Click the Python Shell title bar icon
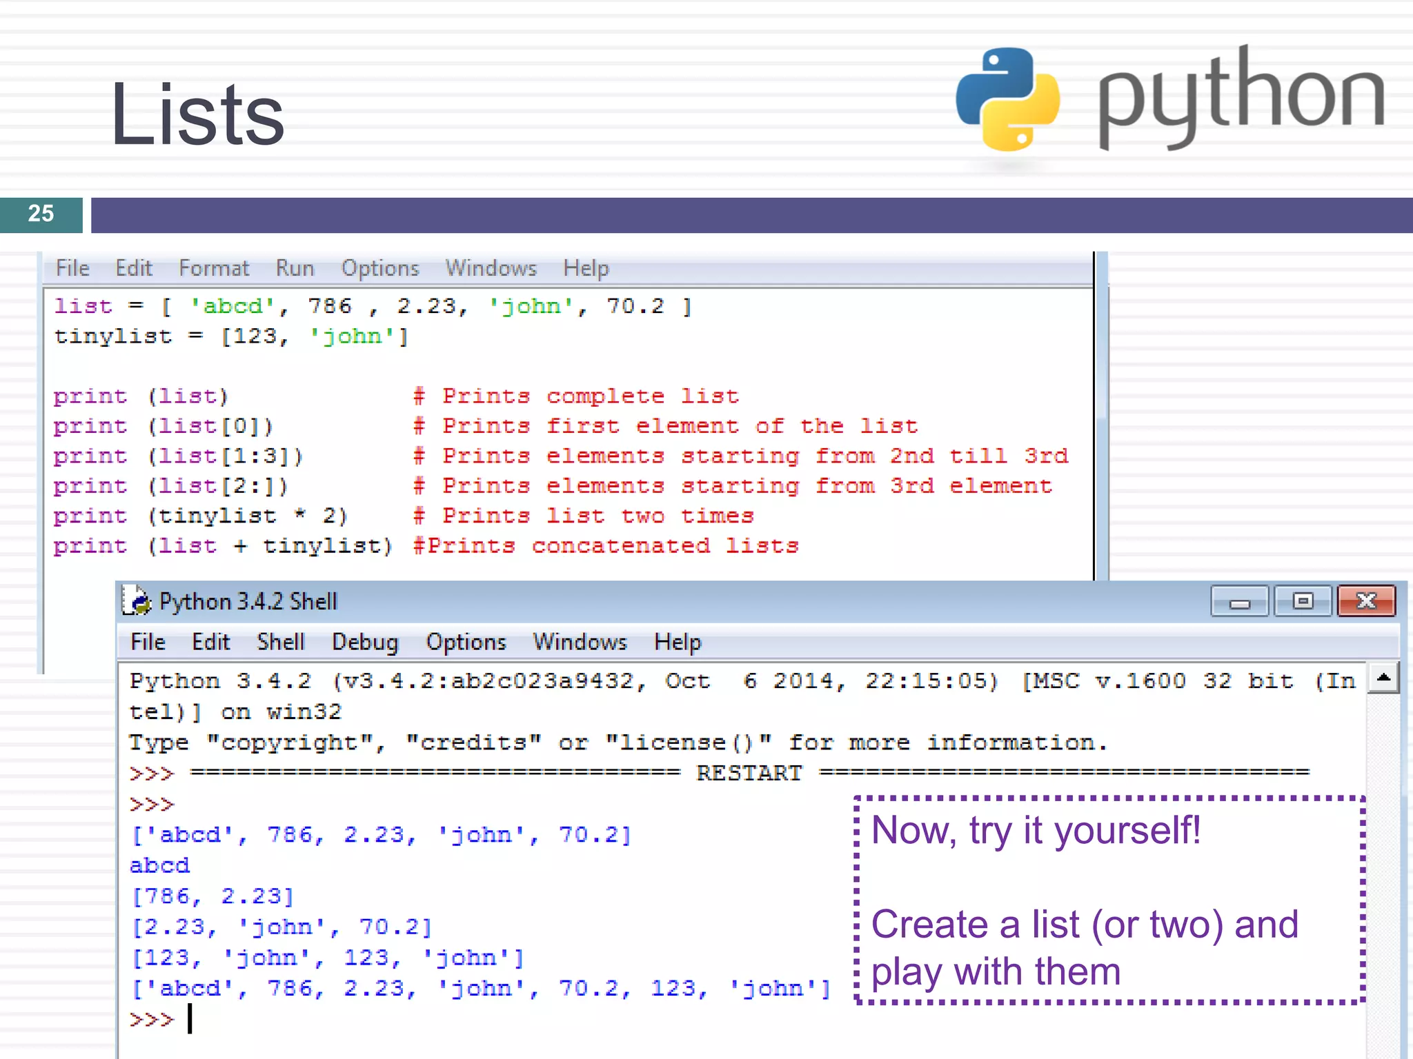Screen dimensions: 1413x1059 click(x=137, y=601)
